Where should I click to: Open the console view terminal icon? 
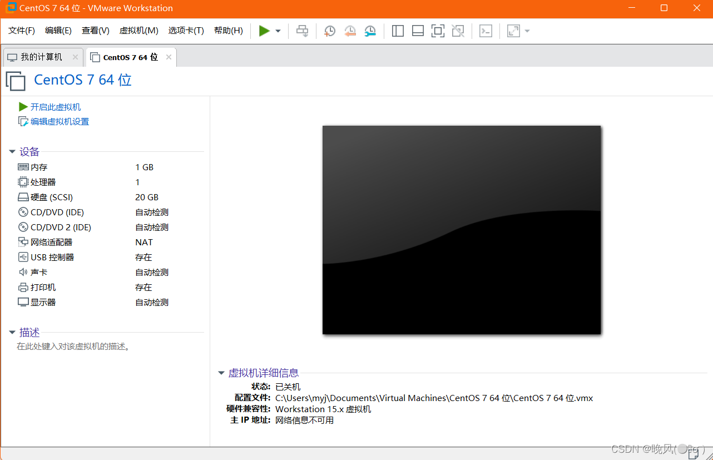tap(486, 31)
